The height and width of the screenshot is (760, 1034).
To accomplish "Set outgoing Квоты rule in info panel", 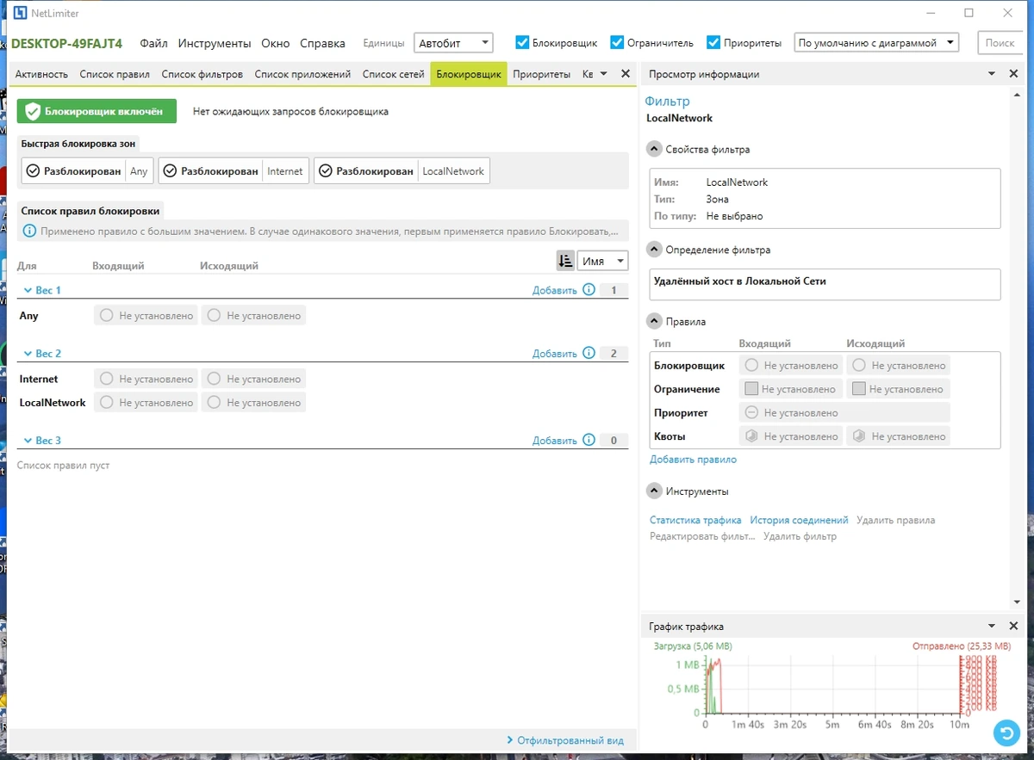I will (899, 436).
